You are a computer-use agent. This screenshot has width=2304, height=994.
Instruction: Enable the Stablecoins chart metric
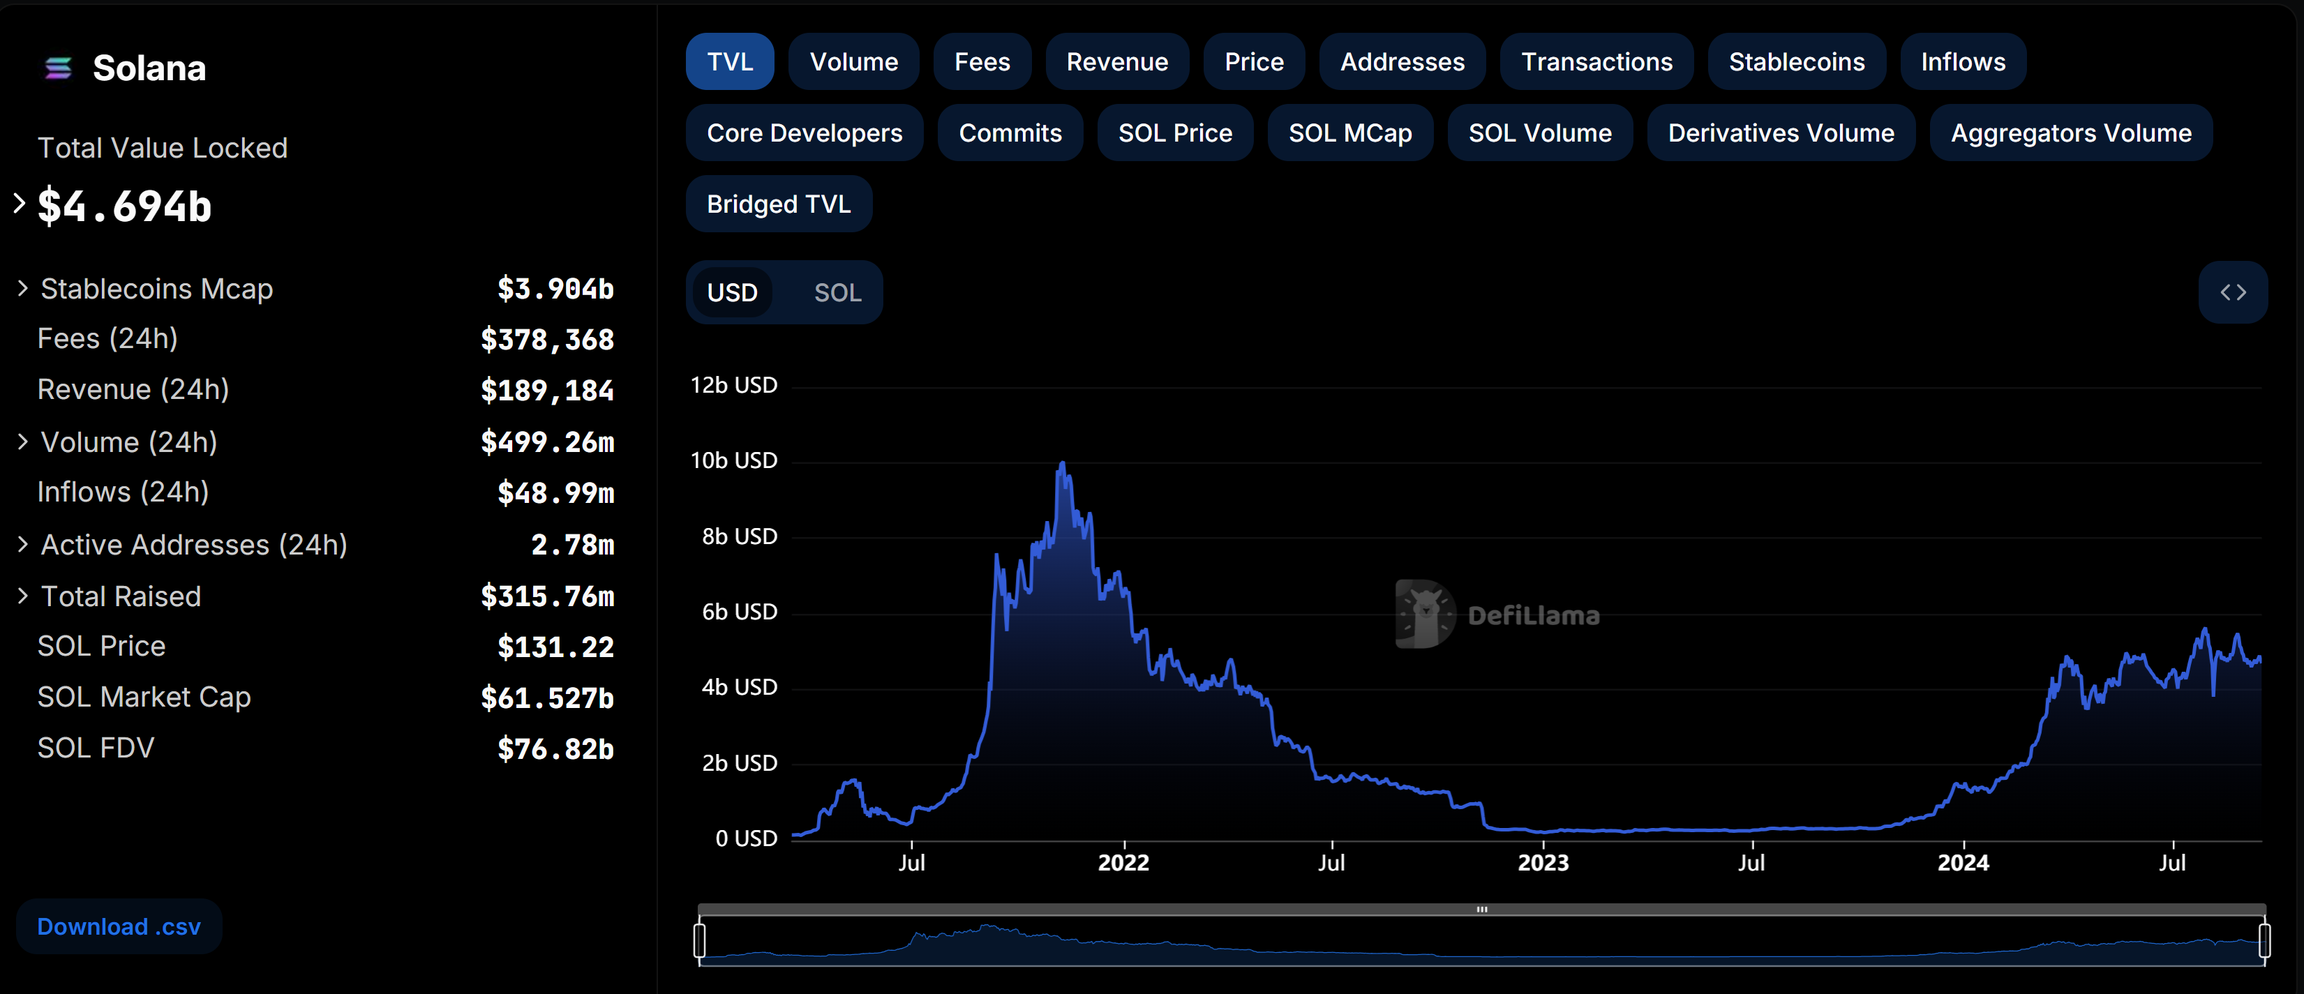(1796, 61)
